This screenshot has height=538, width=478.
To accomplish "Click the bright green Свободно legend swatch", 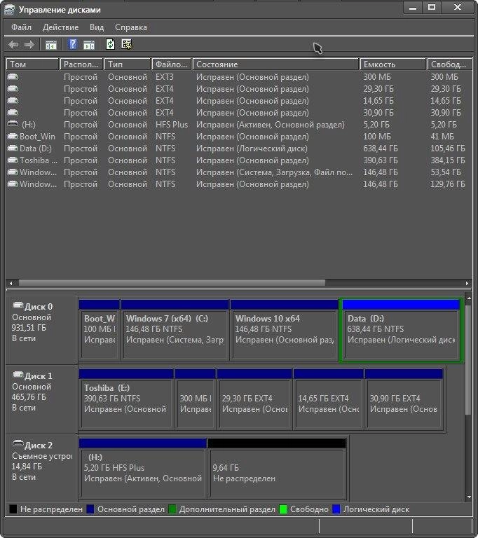I will tap(283, 509).
